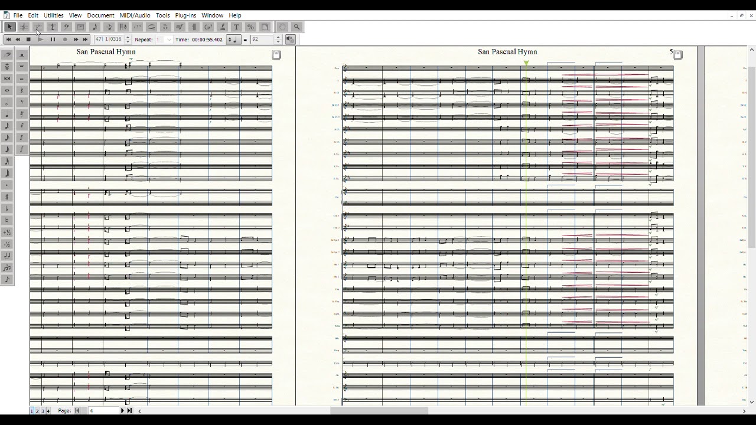The height and width of the screenshot is (425, 756).
Task: Go to the next page arrow
Action: [123, 411]
